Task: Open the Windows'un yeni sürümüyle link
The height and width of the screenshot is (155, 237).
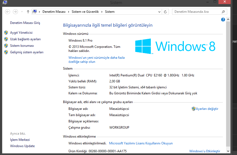Action: tap(97, 60)
